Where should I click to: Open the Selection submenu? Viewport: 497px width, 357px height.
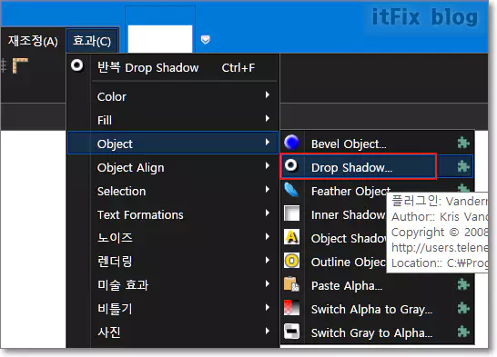(x=173, y=191)
